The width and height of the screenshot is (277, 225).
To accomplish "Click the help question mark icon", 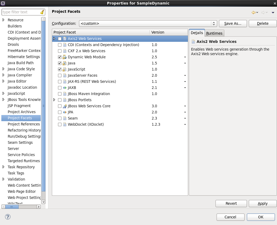I will (x=7, y=217).
